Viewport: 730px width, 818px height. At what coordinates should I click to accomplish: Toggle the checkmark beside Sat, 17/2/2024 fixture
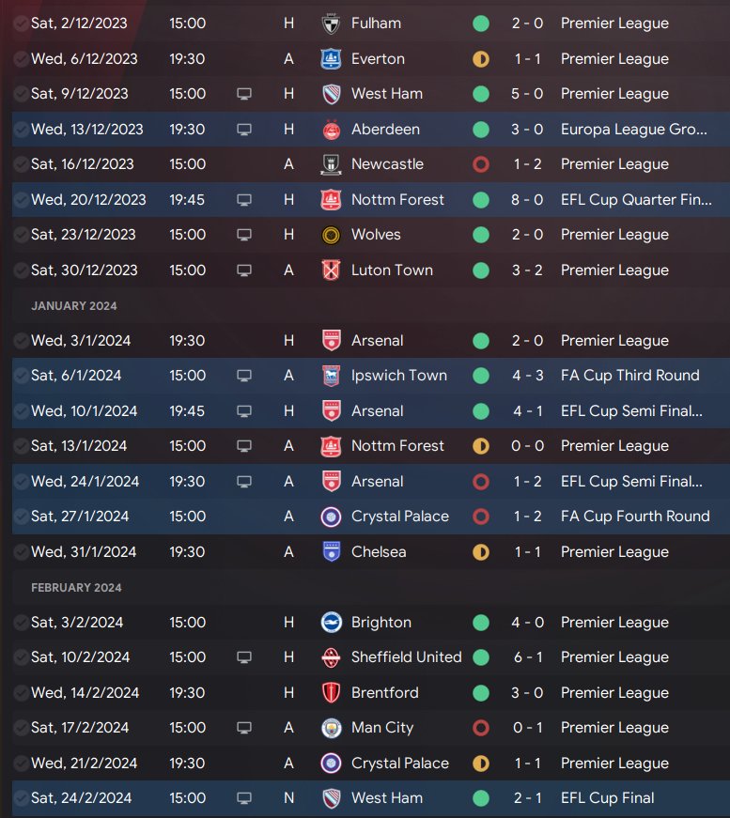[22, 728]
